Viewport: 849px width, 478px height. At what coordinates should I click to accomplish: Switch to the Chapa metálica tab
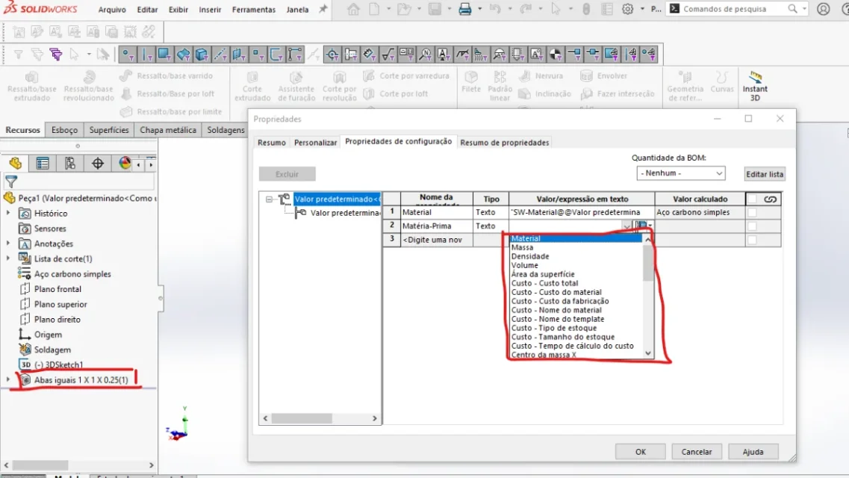coord(168,130)
